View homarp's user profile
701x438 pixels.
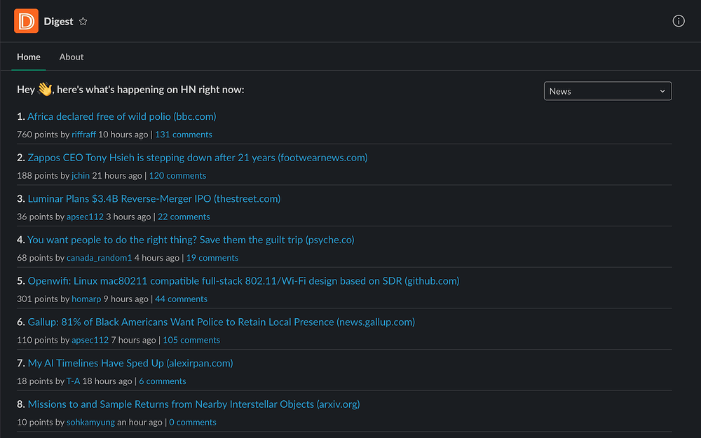(x=86, y=299)
